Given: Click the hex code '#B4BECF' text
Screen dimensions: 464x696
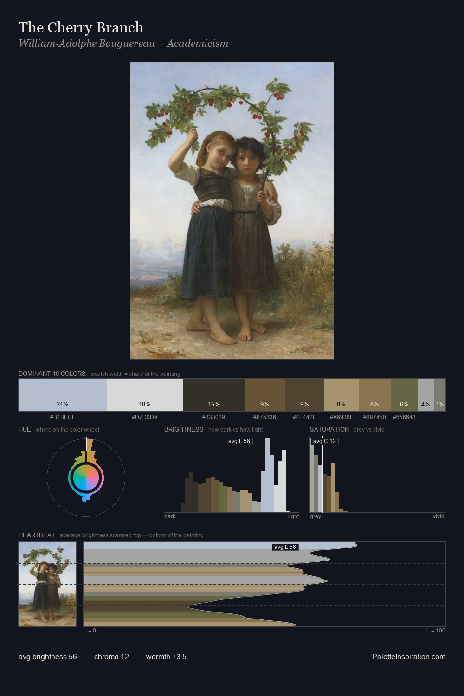Looking at the screenshot, I should pos(63,417).
